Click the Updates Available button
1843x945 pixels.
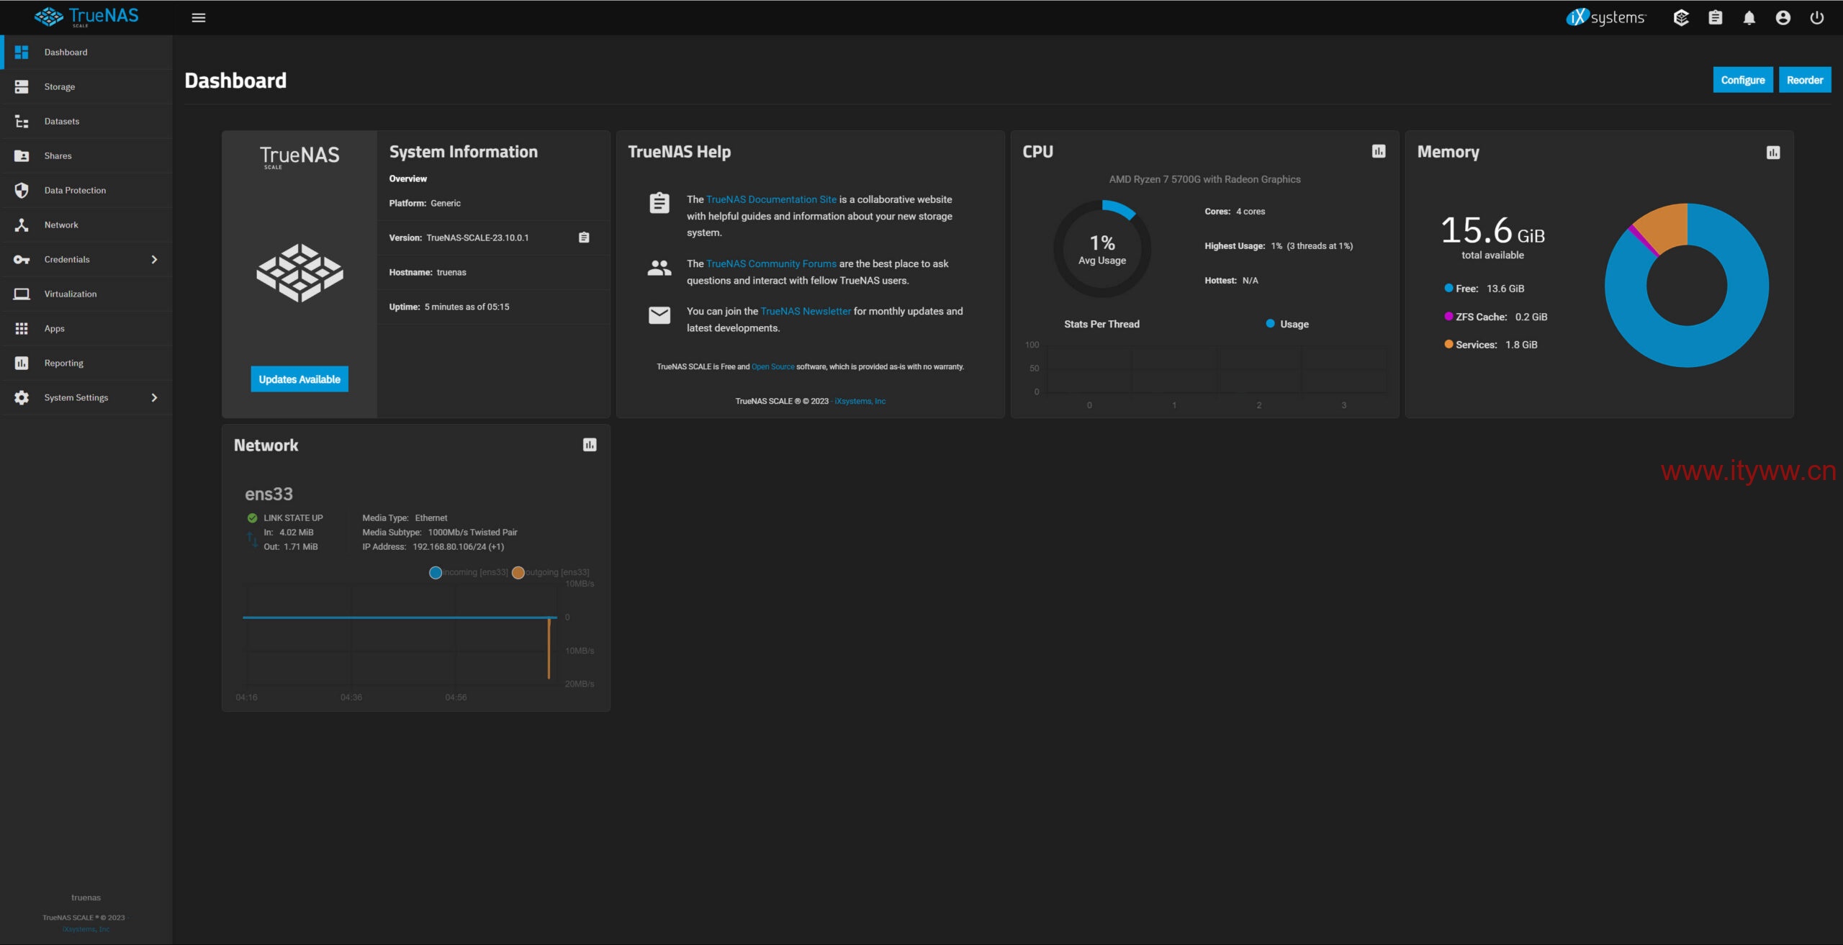click(x=299, y=379)
